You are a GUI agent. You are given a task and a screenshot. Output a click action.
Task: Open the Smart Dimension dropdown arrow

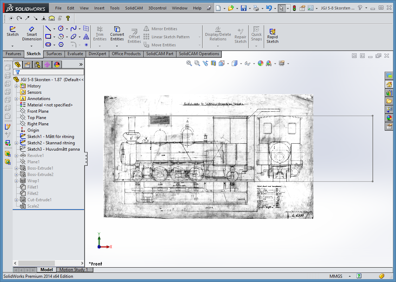(32, 46)
